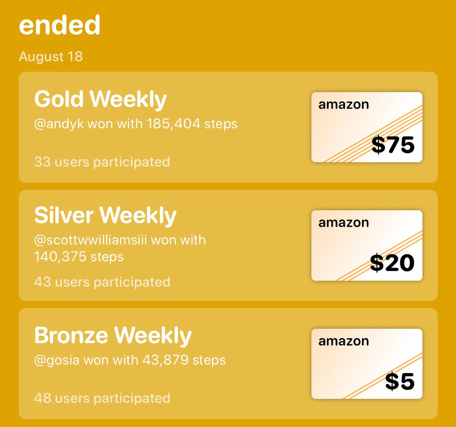
Task: Select the Gold Weekly title
Action: [100, 99]
